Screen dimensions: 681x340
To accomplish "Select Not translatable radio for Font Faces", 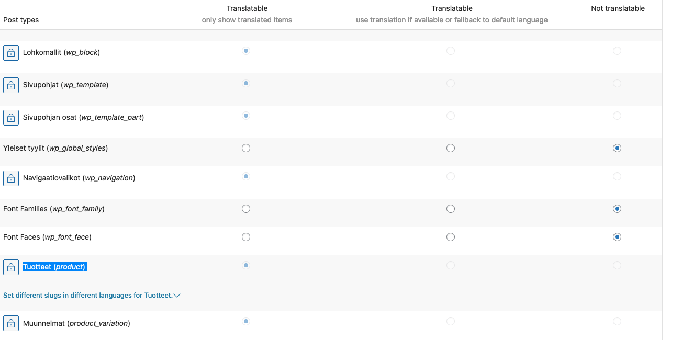I will point(617,237).
